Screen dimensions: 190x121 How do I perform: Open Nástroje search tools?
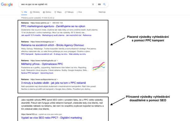102,12
